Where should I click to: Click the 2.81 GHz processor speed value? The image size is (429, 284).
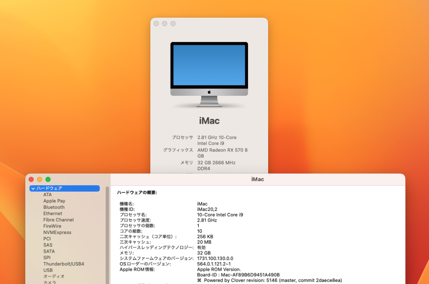tap(207, 220)
